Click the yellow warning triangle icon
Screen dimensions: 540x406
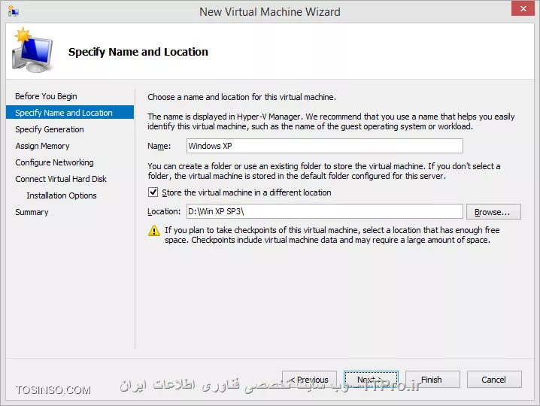pos(154,230)
